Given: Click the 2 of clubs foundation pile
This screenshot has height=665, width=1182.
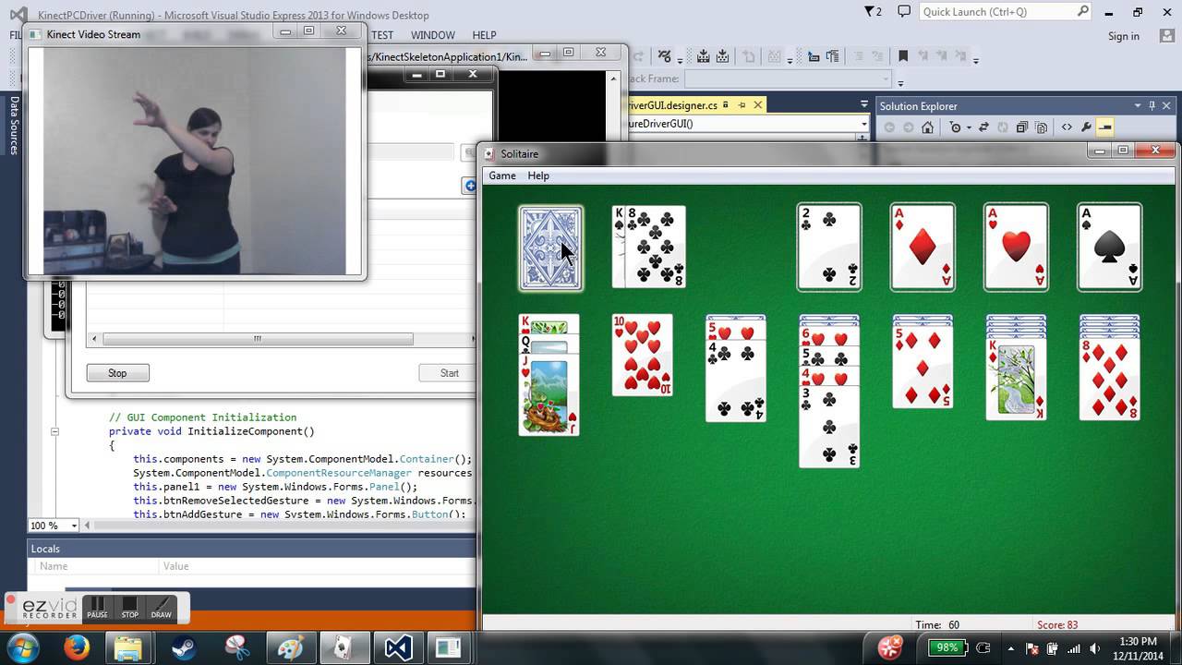Looking at the screenshot, I should [829, 248].
